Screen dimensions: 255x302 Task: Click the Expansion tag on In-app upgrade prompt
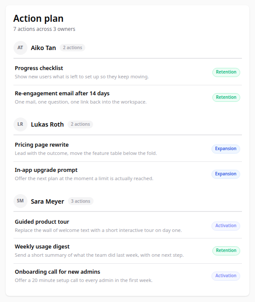coord(226,174)
